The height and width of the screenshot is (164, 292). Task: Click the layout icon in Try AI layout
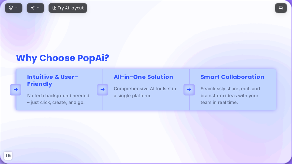pyautogui.click(x=54, y=8)
